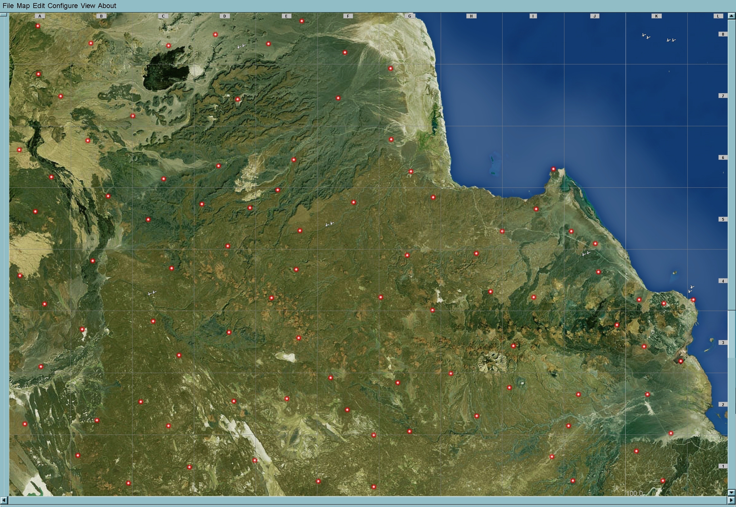Click the vertical scrollbar thumb

pyautogui.click(x=732, y=334)
